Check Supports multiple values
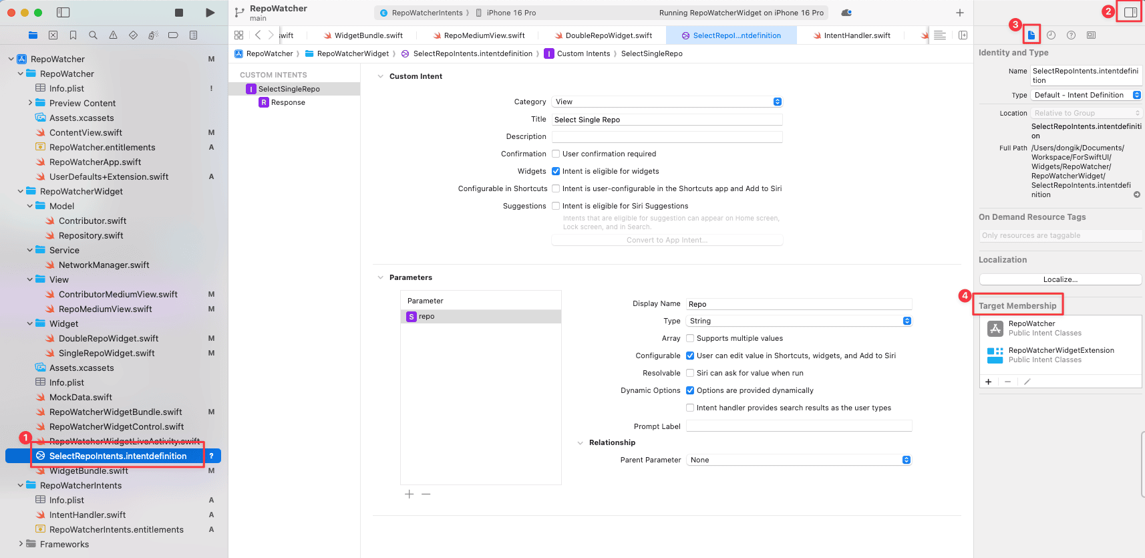 [x=690, y=338]
